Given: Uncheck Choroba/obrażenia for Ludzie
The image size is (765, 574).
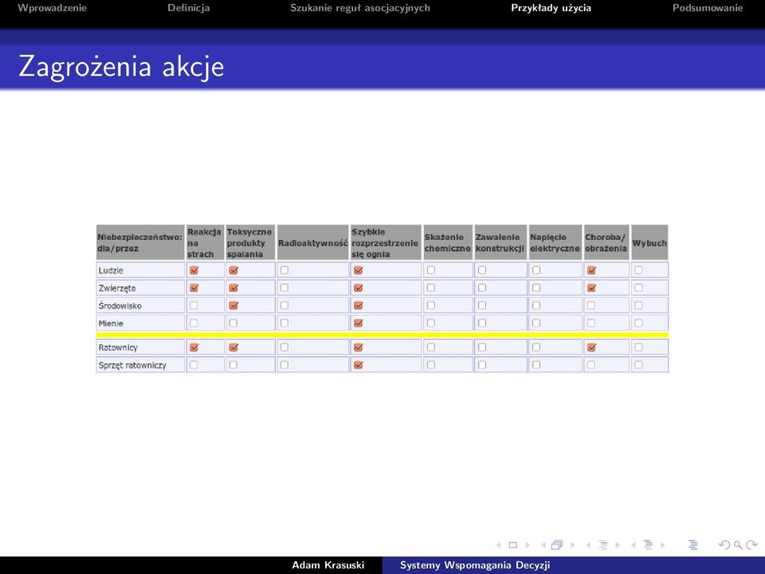Looking at the screenshot, I should [592, 270].
